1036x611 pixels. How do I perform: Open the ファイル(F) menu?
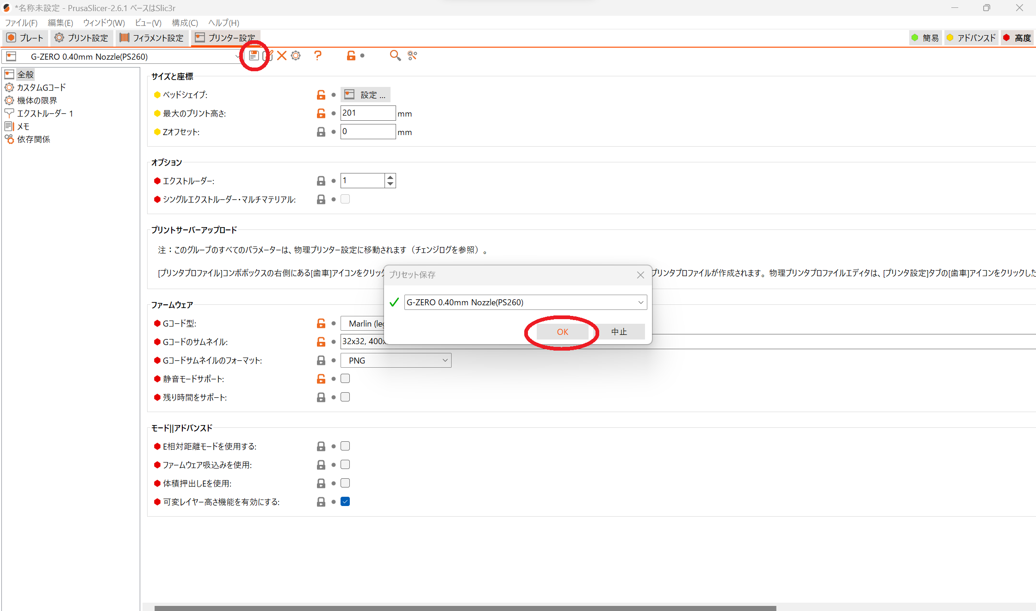point(21,23)
